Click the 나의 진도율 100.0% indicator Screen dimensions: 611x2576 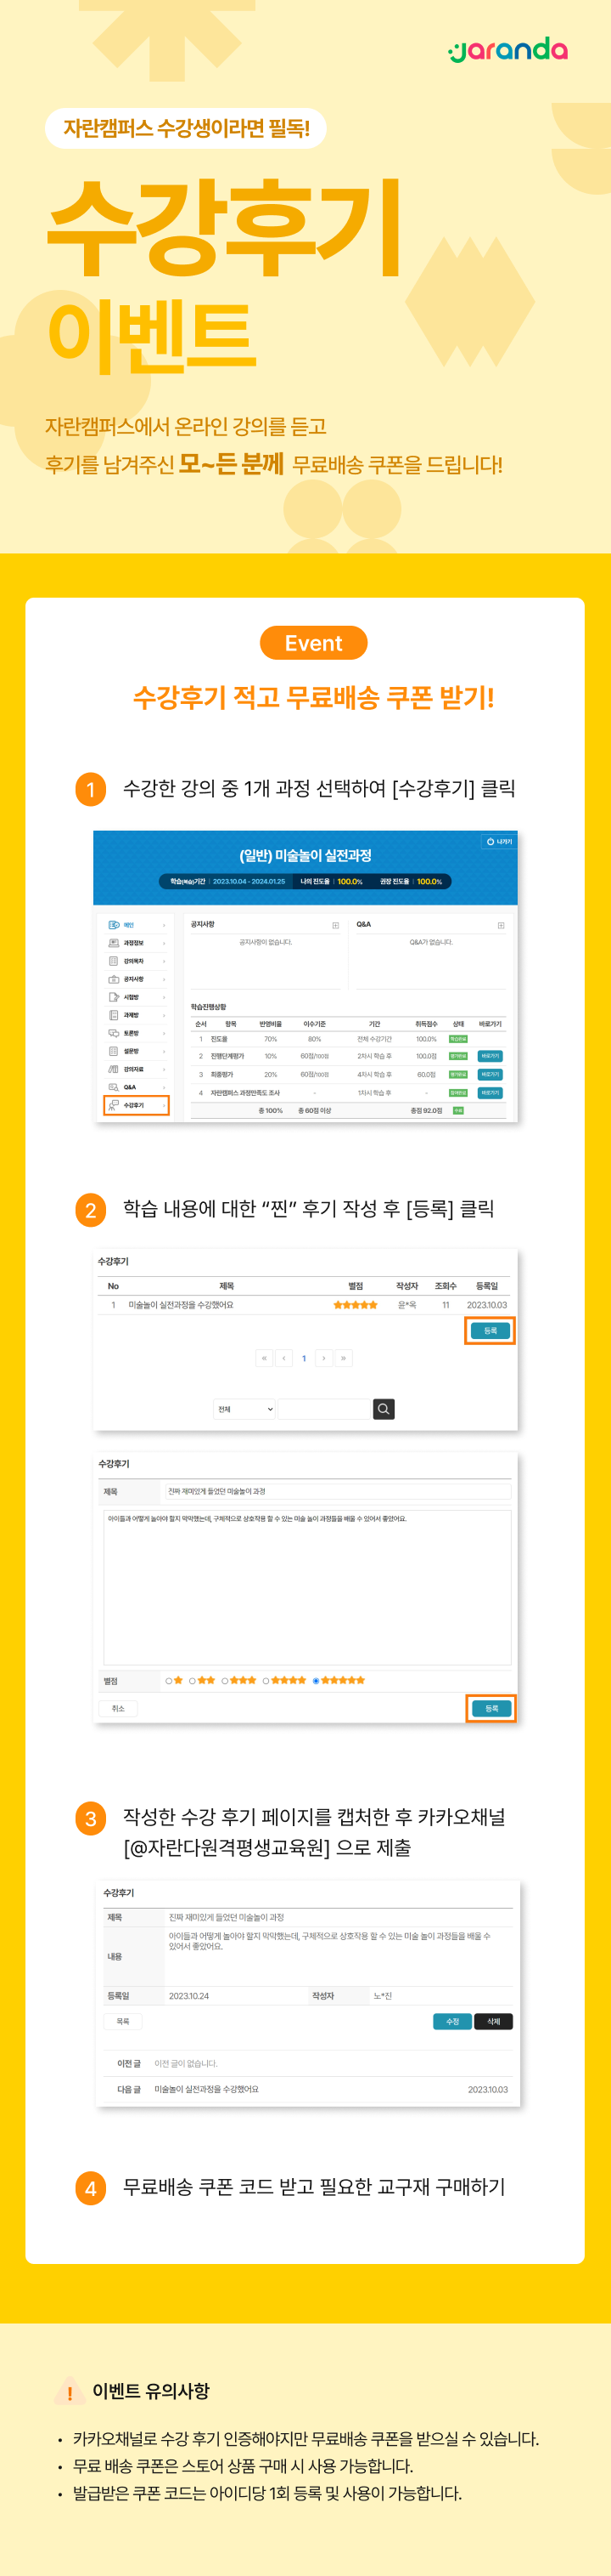tap(332, 881)
